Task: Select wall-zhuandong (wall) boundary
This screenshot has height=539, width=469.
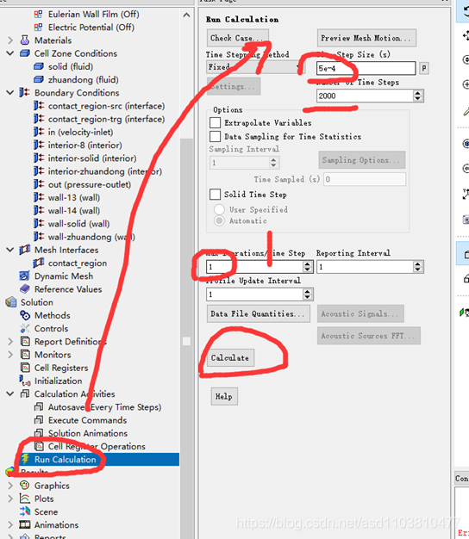Action: [x=91, y=237]
